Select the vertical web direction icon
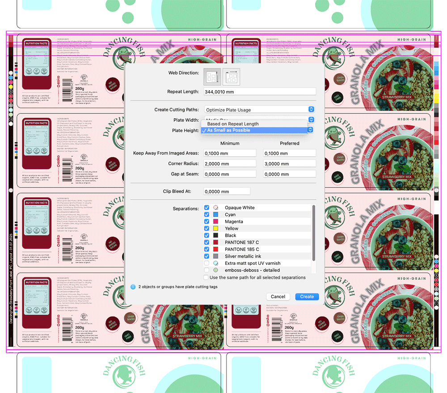Image resolution: width=447 pixels, height=393 pixels. [x=212, y=77]
